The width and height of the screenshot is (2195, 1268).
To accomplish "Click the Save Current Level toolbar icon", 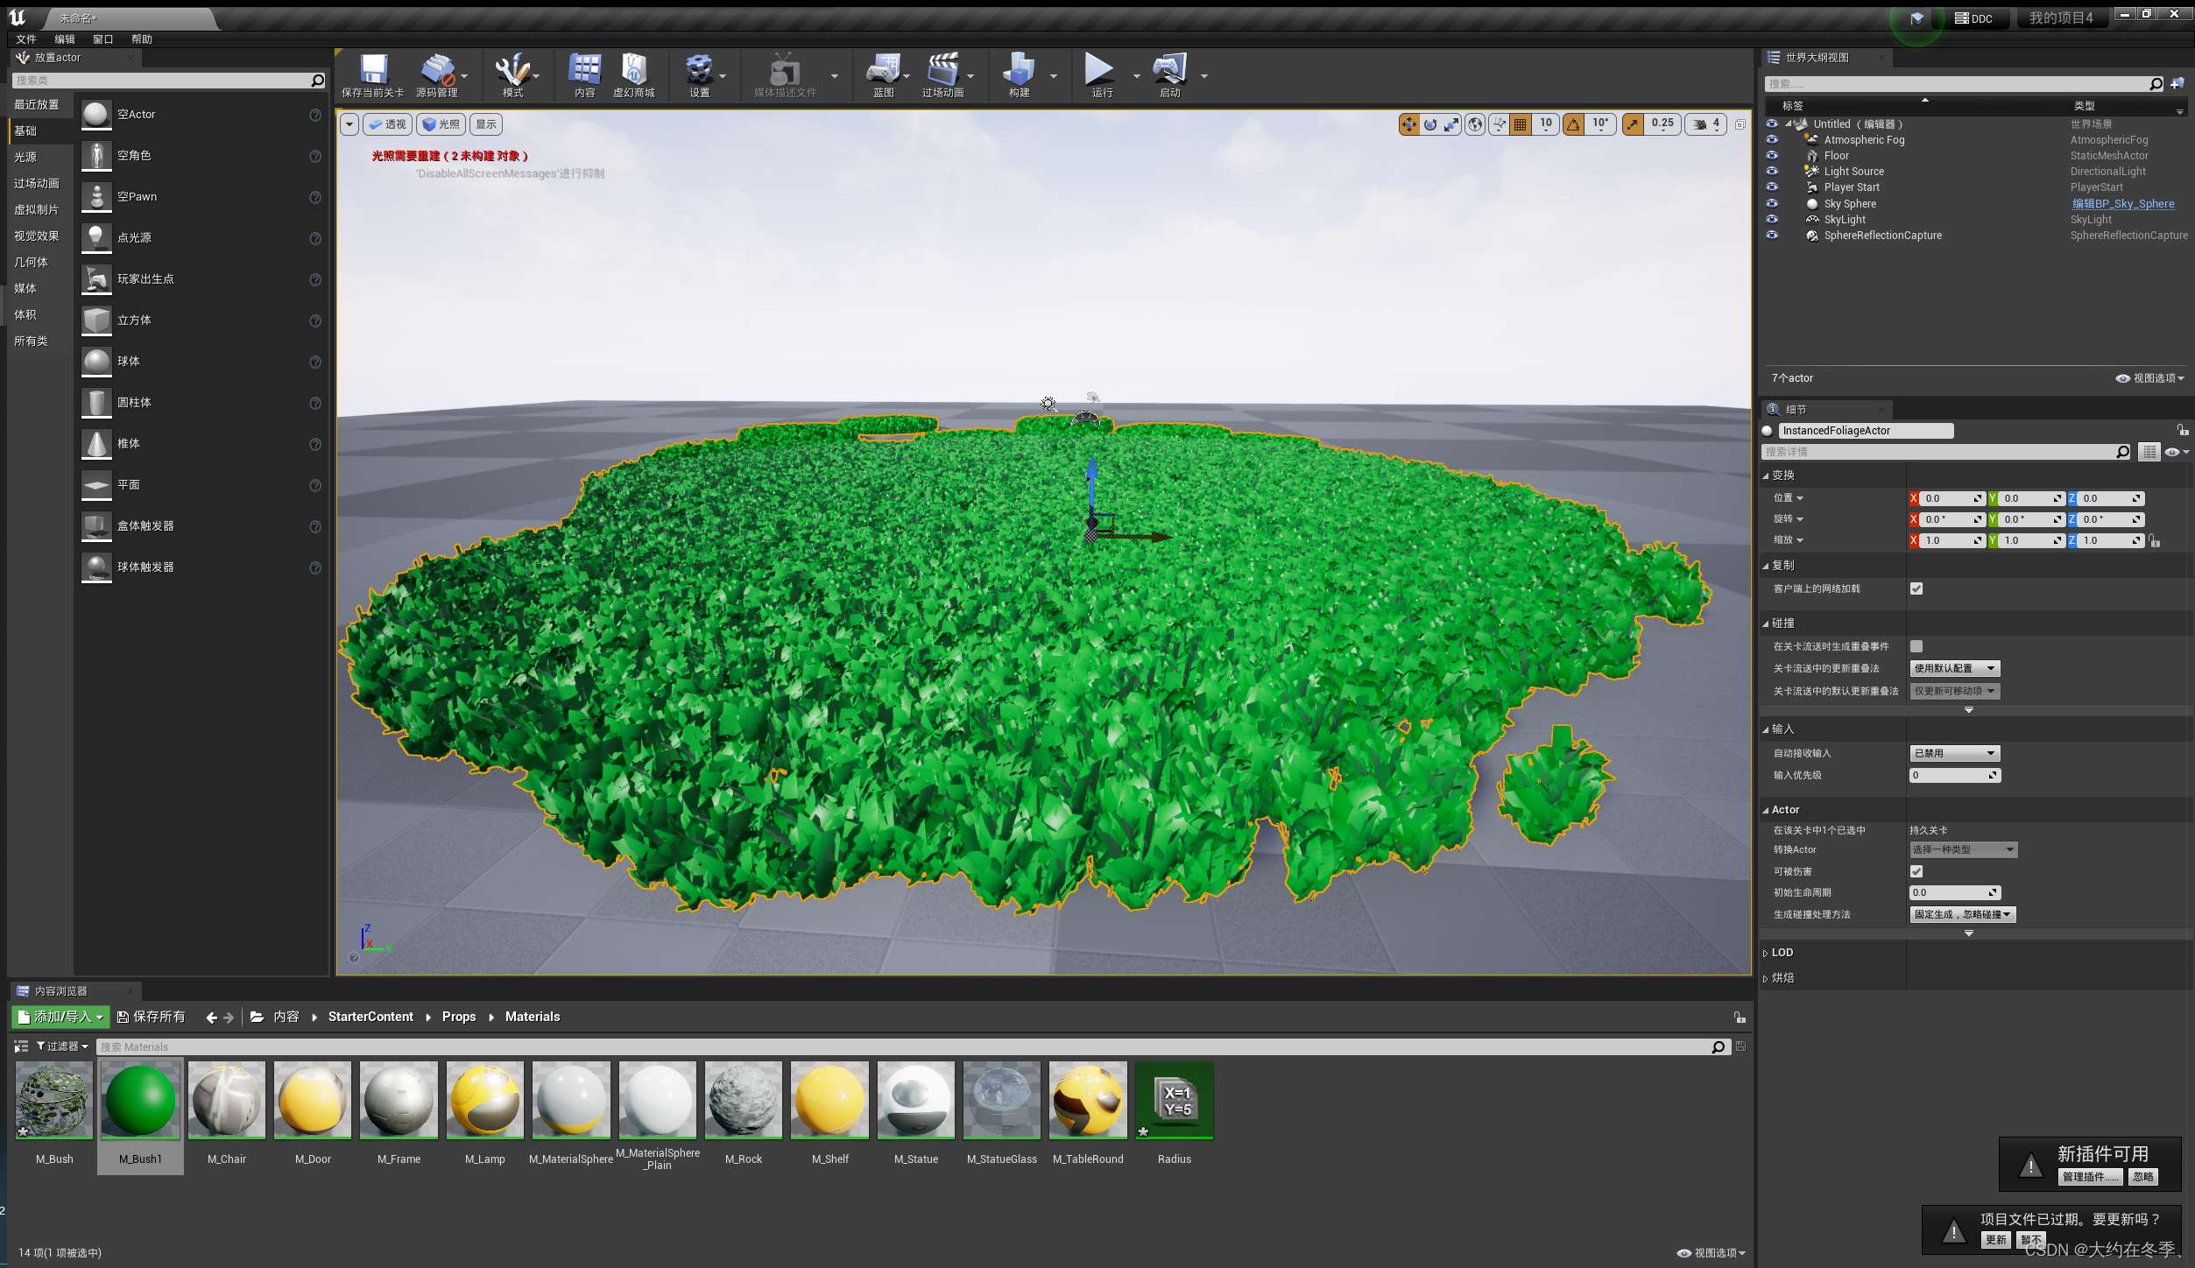I will pyautogui.click(x=373, y=71).
